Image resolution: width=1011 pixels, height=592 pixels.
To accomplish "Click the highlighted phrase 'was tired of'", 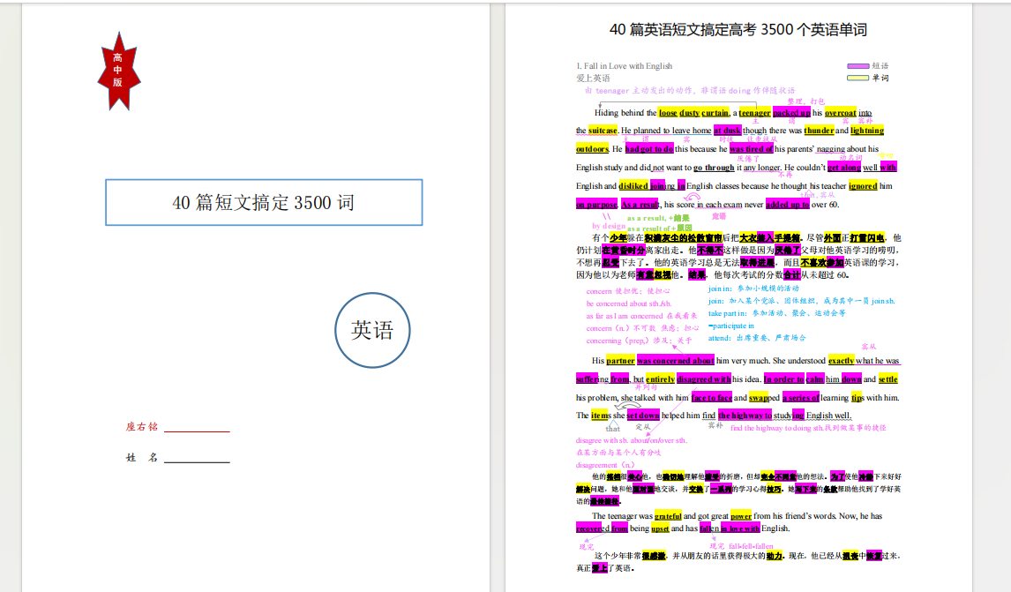I will (x=751, y=149).
